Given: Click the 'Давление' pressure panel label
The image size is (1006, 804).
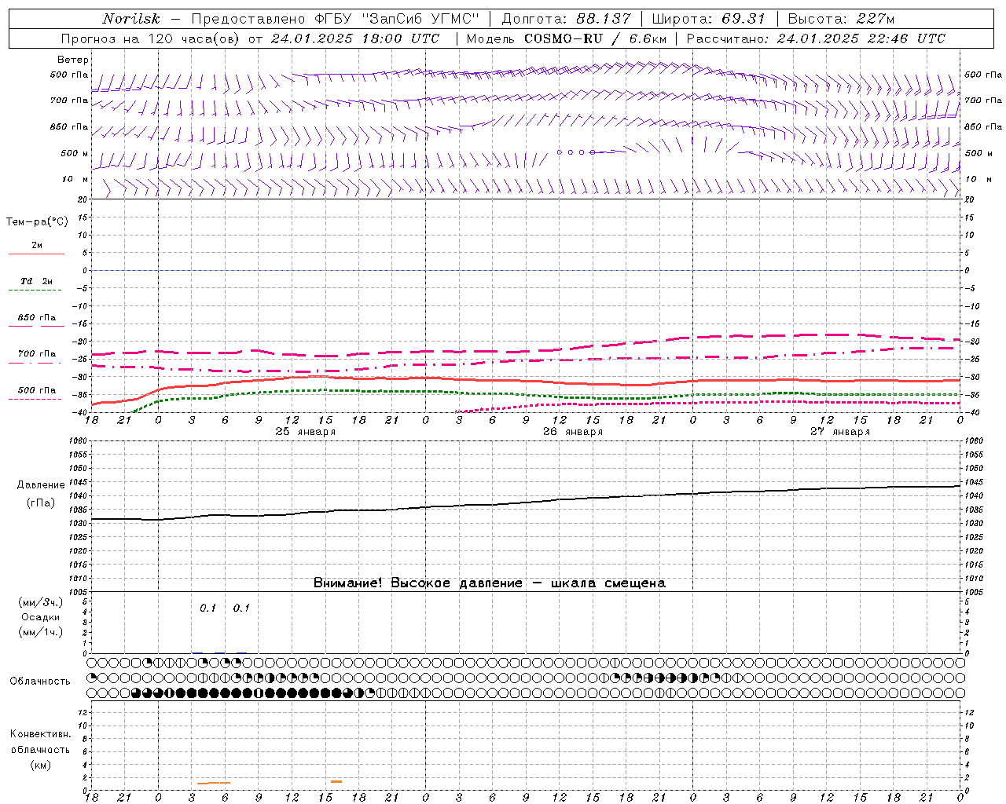Looking at the screenshot, I should pyautogui.click(x=41, y=485).
